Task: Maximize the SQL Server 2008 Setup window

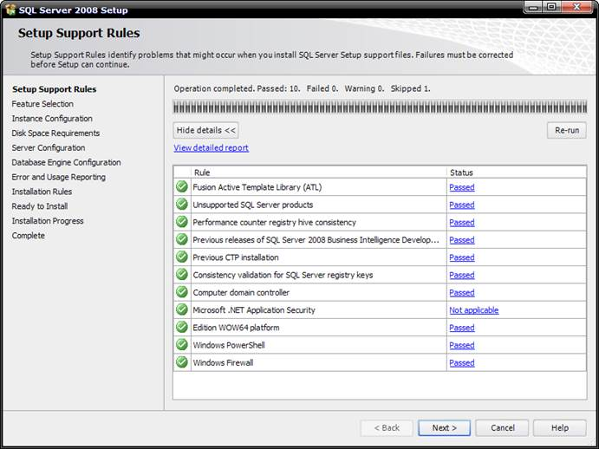Action: coord(551,7)
